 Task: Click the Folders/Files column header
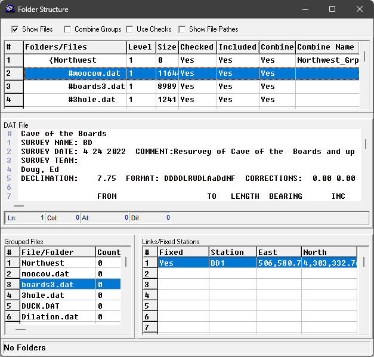(75, 47)
